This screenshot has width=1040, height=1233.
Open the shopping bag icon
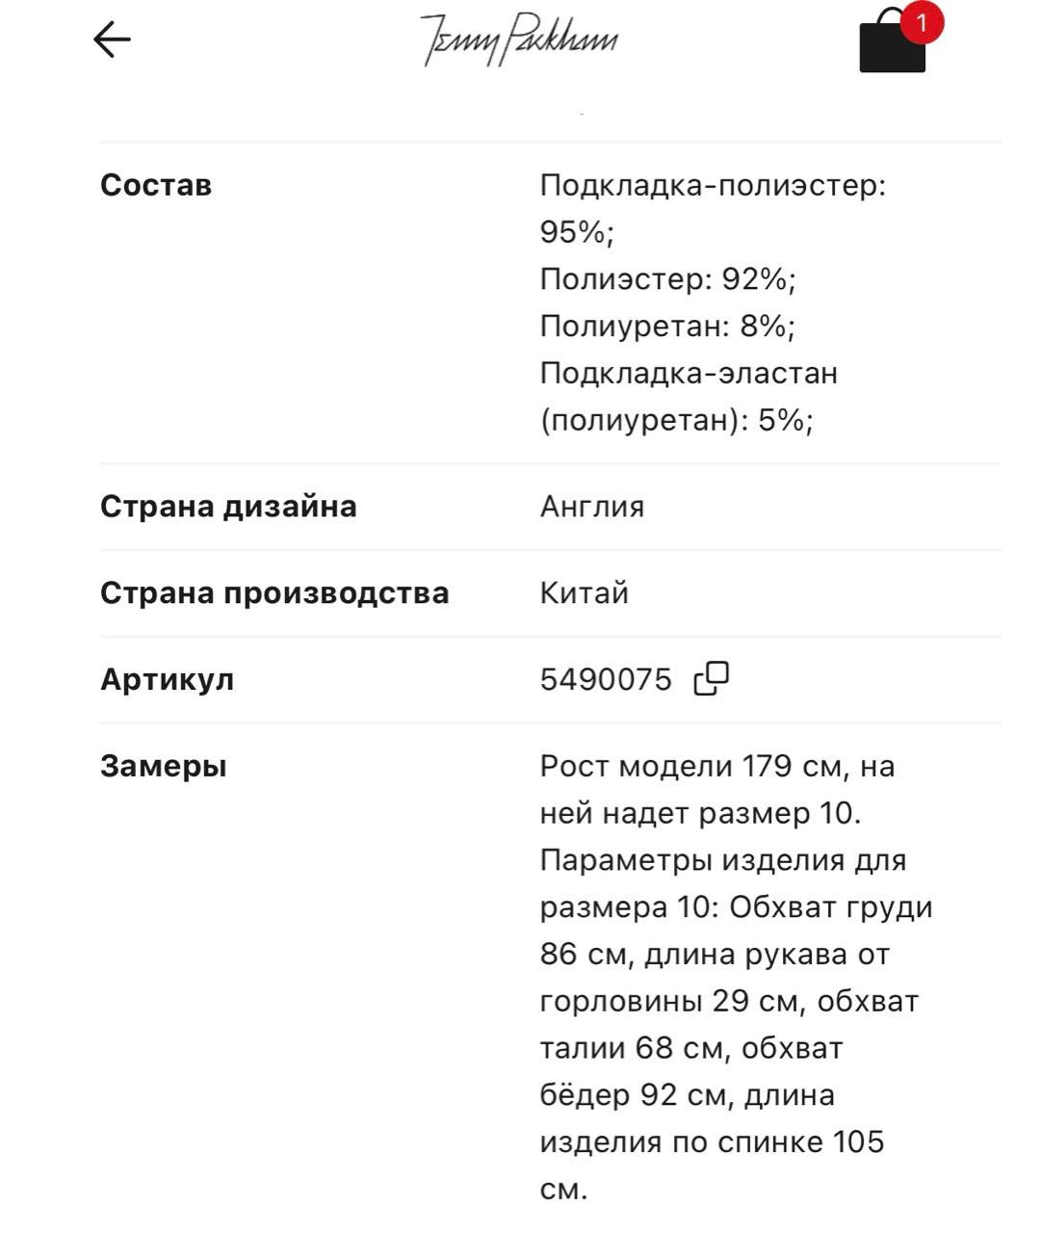[891, 47]
